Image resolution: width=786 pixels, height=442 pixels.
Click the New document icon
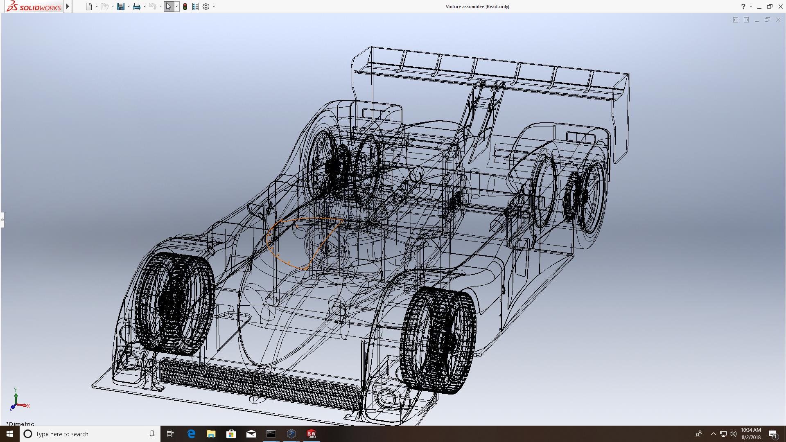pos(89,7)
